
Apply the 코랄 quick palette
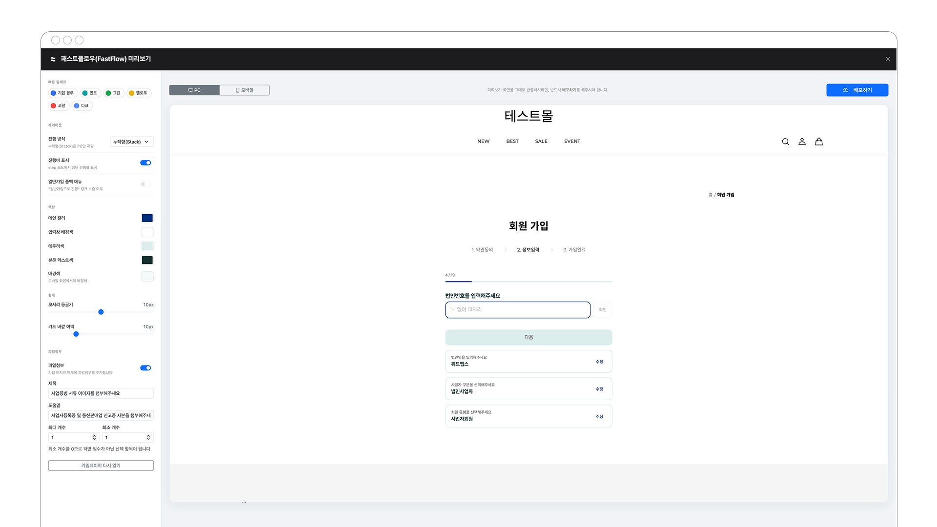pyautogui.click(x=58, y=105)
